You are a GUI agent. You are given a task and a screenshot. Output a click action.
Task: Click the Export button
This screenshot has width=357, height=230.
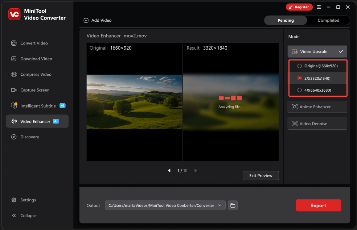coord(318,205)
